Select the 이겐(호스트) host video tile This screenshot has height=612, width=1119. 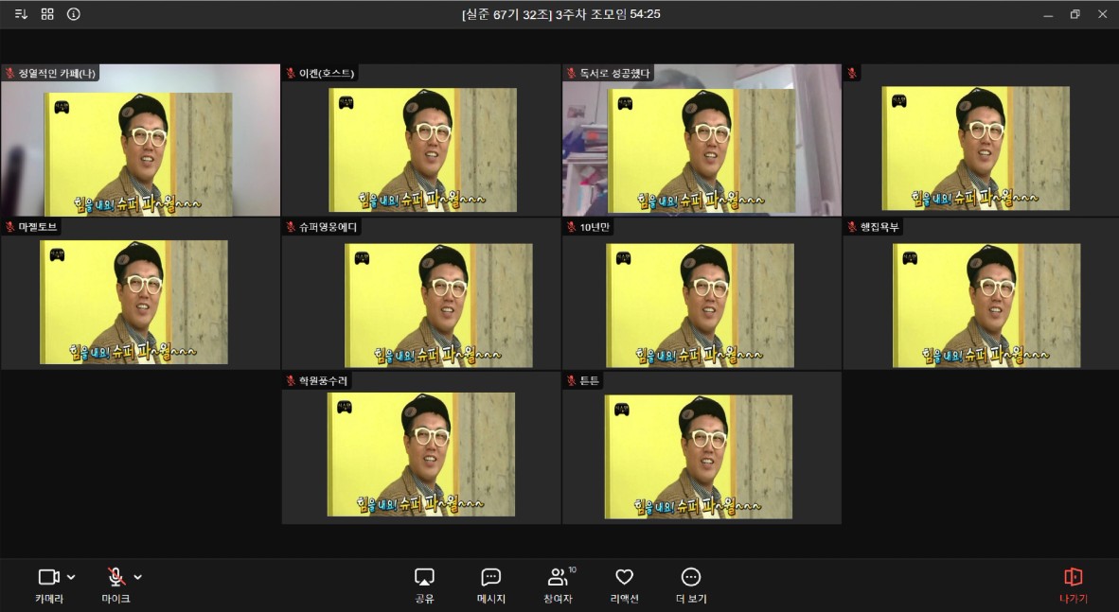click(421, 149)
